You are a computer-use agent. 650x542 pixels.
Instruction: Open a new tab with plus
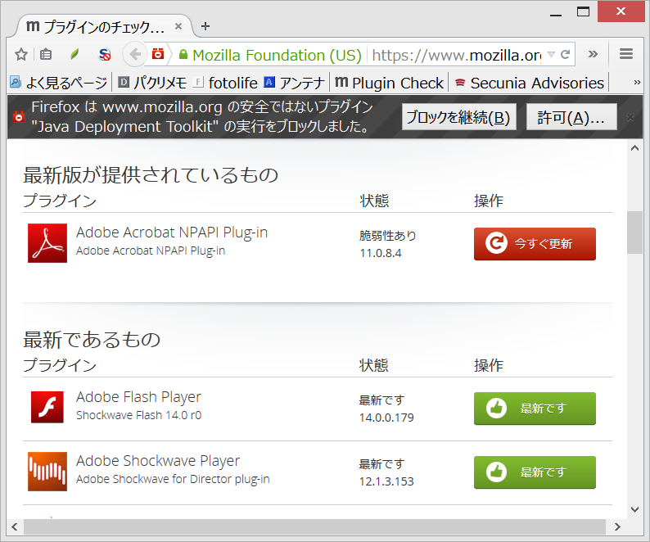click(205, 26)
